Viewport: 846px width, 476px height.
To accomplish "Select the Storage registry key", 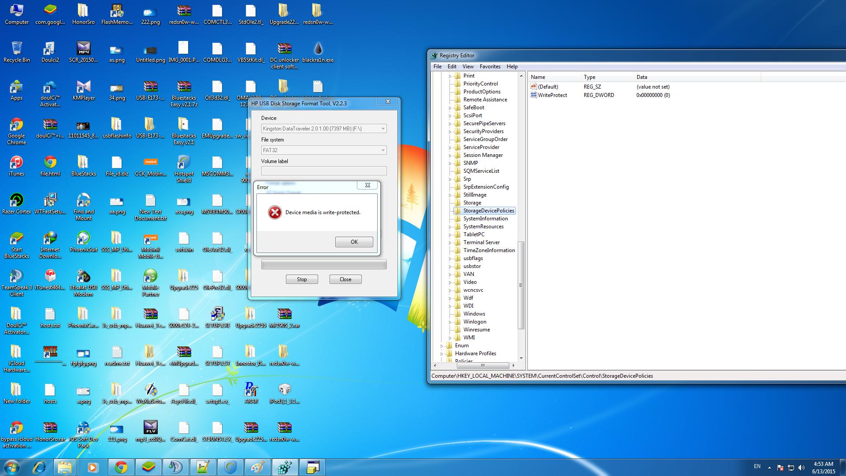I will tap(472, 203).
